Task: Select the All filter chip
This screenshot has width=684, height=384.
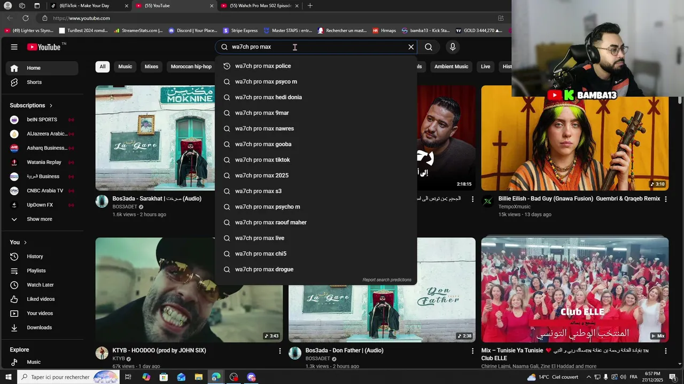Action: (x=103, y=67)
